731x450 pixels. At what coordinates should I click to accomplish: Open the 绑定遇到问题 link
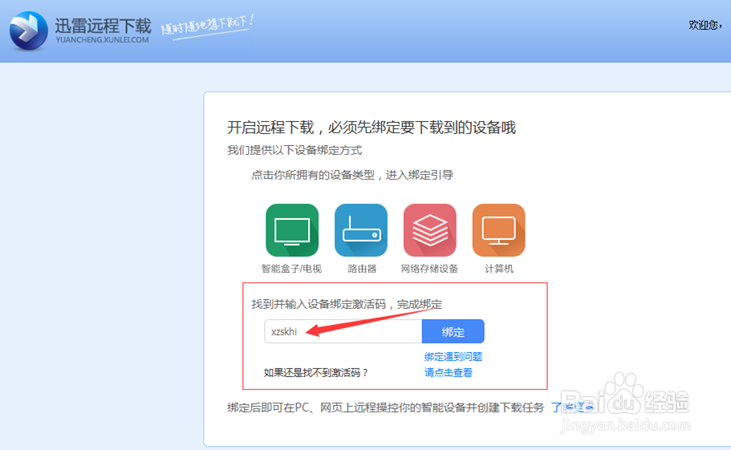[x=453, y=357]
